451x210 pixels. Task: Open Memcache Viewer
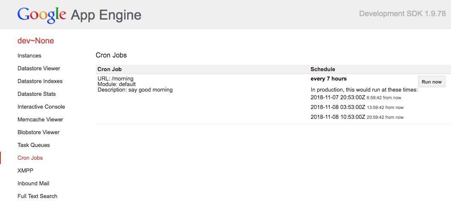40,120
